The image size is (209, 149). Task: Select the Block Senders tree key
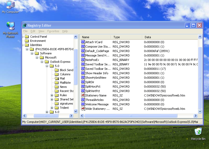(67, 70)
